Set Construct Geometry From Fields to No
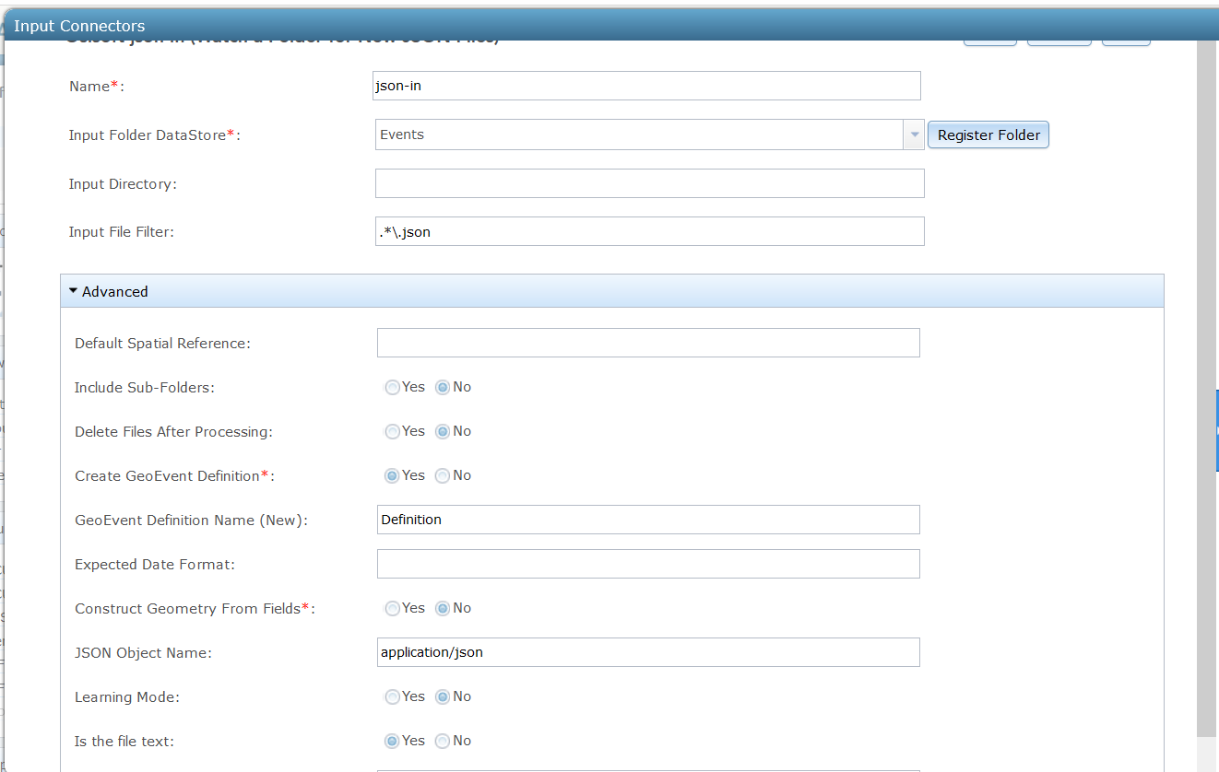 click(443, 608)
